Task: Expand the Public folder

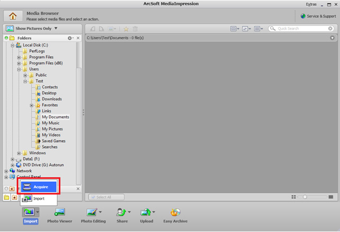Action: tap(25, 76)
